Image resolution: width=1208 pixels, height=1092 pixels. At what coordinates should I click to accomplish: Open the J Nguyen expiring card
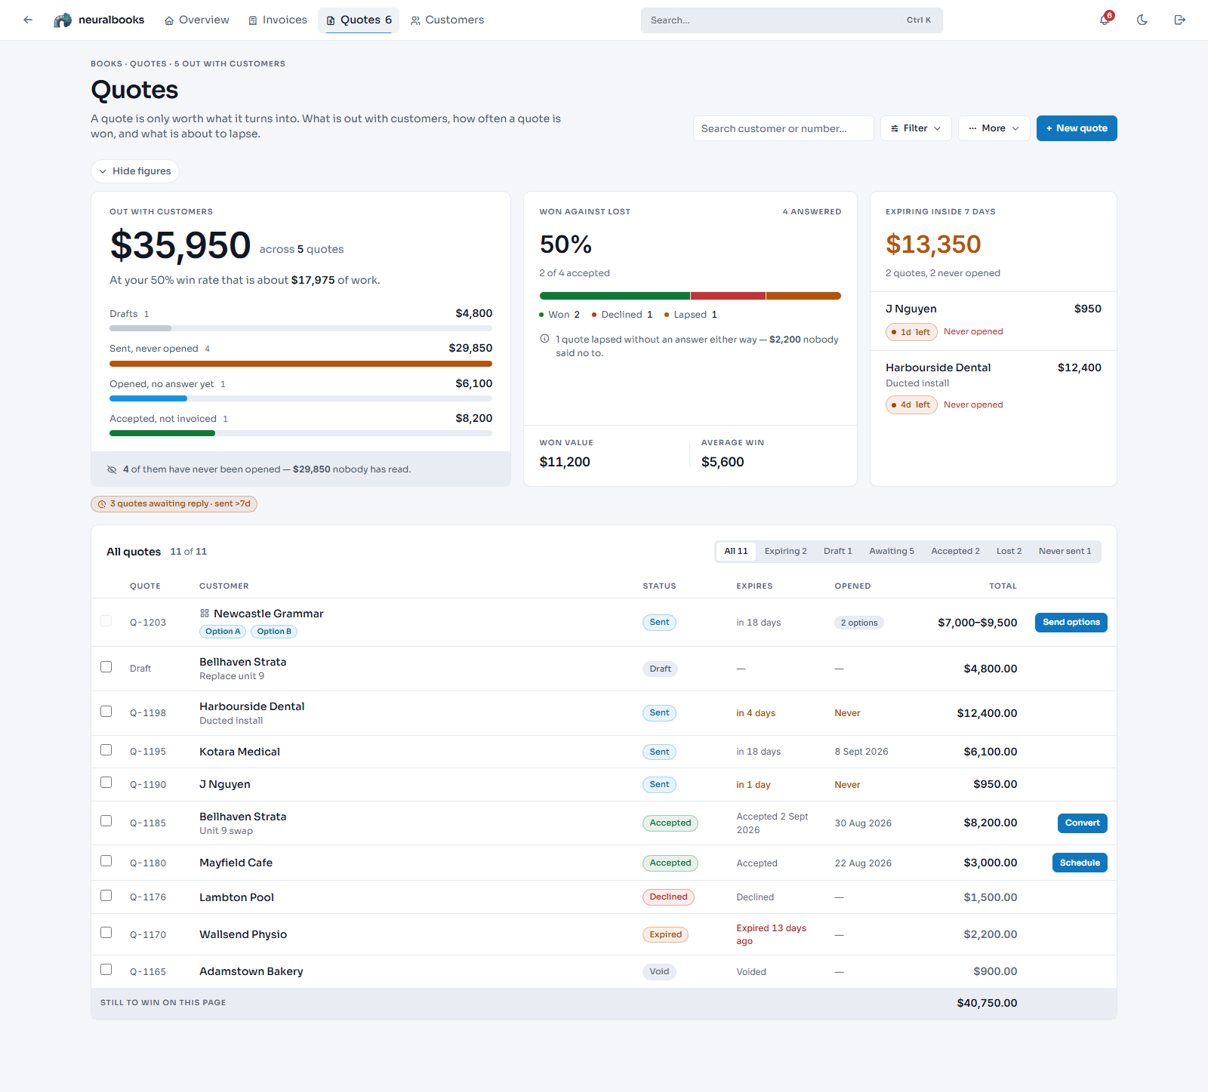click(x=994, y=321)
